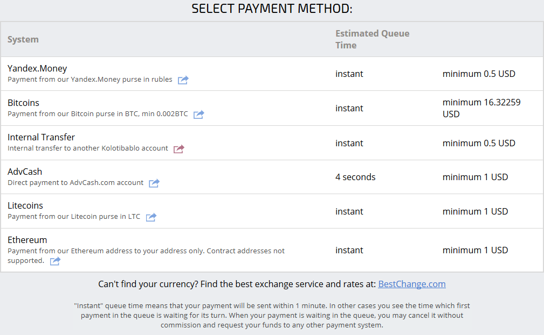Select Ethereum payment method
Screen dimensions: 544x335
tap(27, 240)
